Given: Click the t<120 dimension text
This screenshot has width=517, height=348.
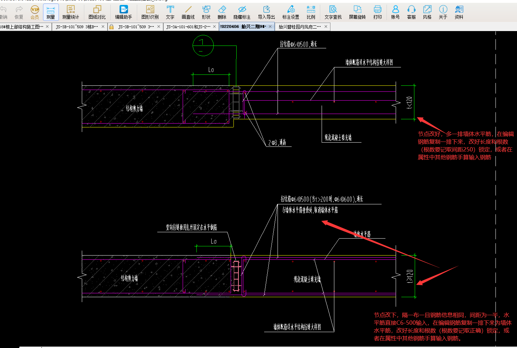Looking at the screenshot, I should tap(409, 102).
